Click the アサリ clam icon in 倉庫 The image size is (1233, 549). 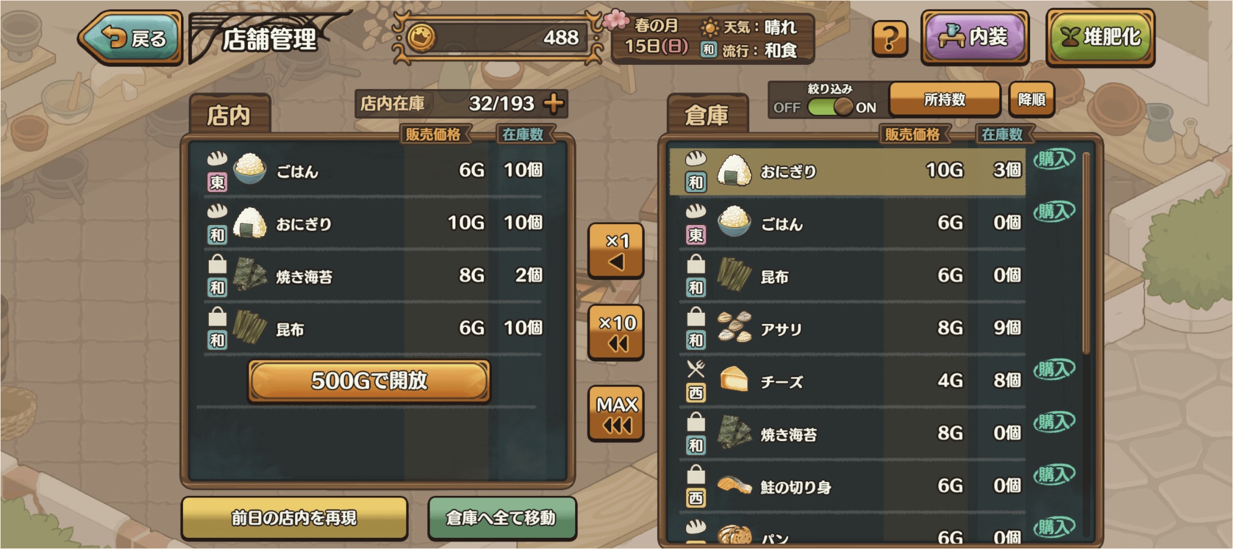tap(734, 328)
